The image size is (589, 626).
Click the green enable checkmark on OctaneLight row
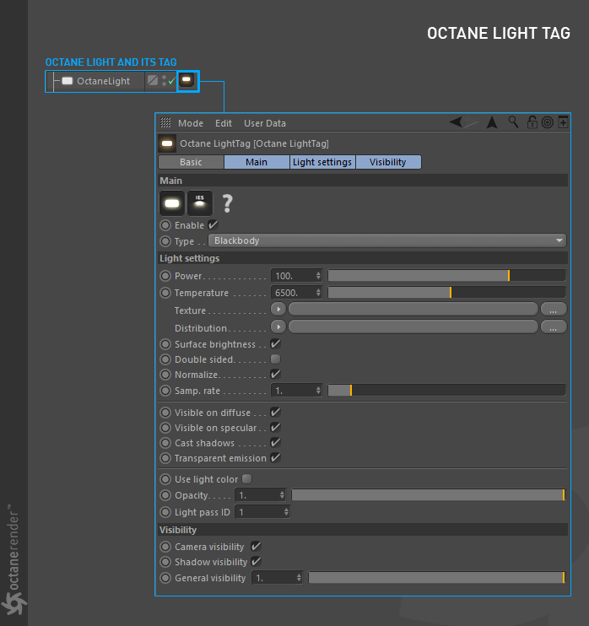click(171, 81)
